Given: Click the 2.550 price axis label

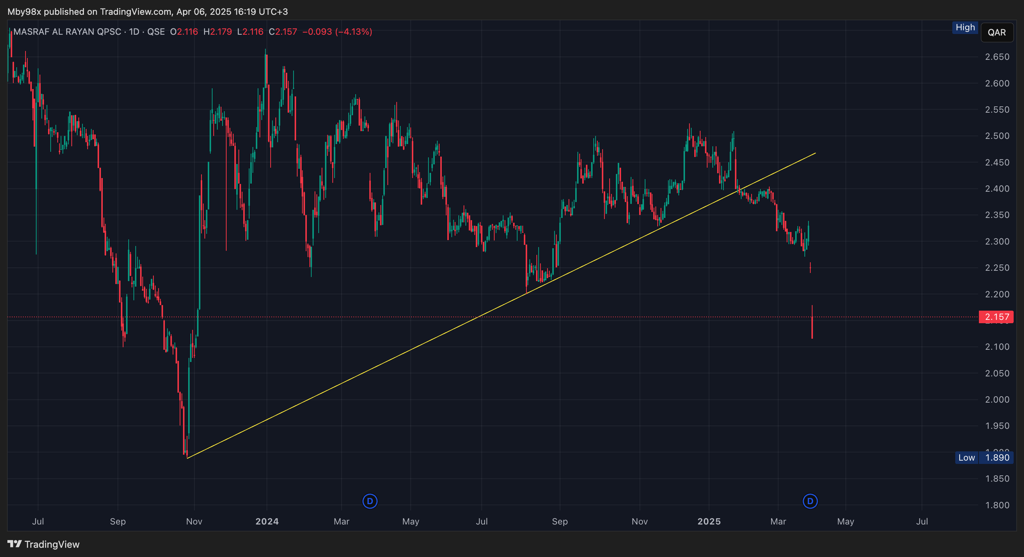Looking at the screenshot, I should coord(997,110).
